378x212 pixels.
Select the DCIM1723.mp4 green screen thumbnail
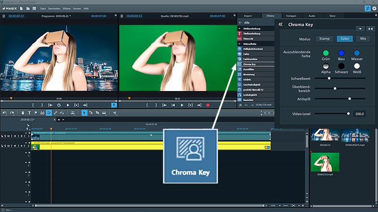pos(325,162)
